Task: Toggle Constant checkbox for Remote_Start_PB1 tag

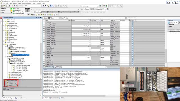Action: tap(132, 40)
